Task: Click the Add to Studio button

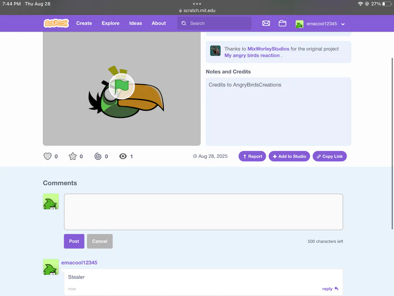Action: click(289, 156)
